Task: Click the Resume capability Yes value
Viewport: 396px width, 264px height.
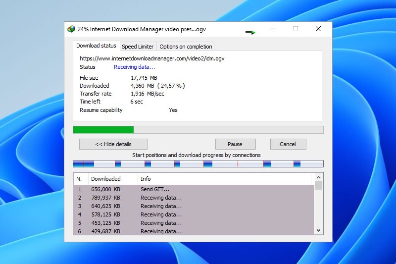Action: click(x=173, y=110)
